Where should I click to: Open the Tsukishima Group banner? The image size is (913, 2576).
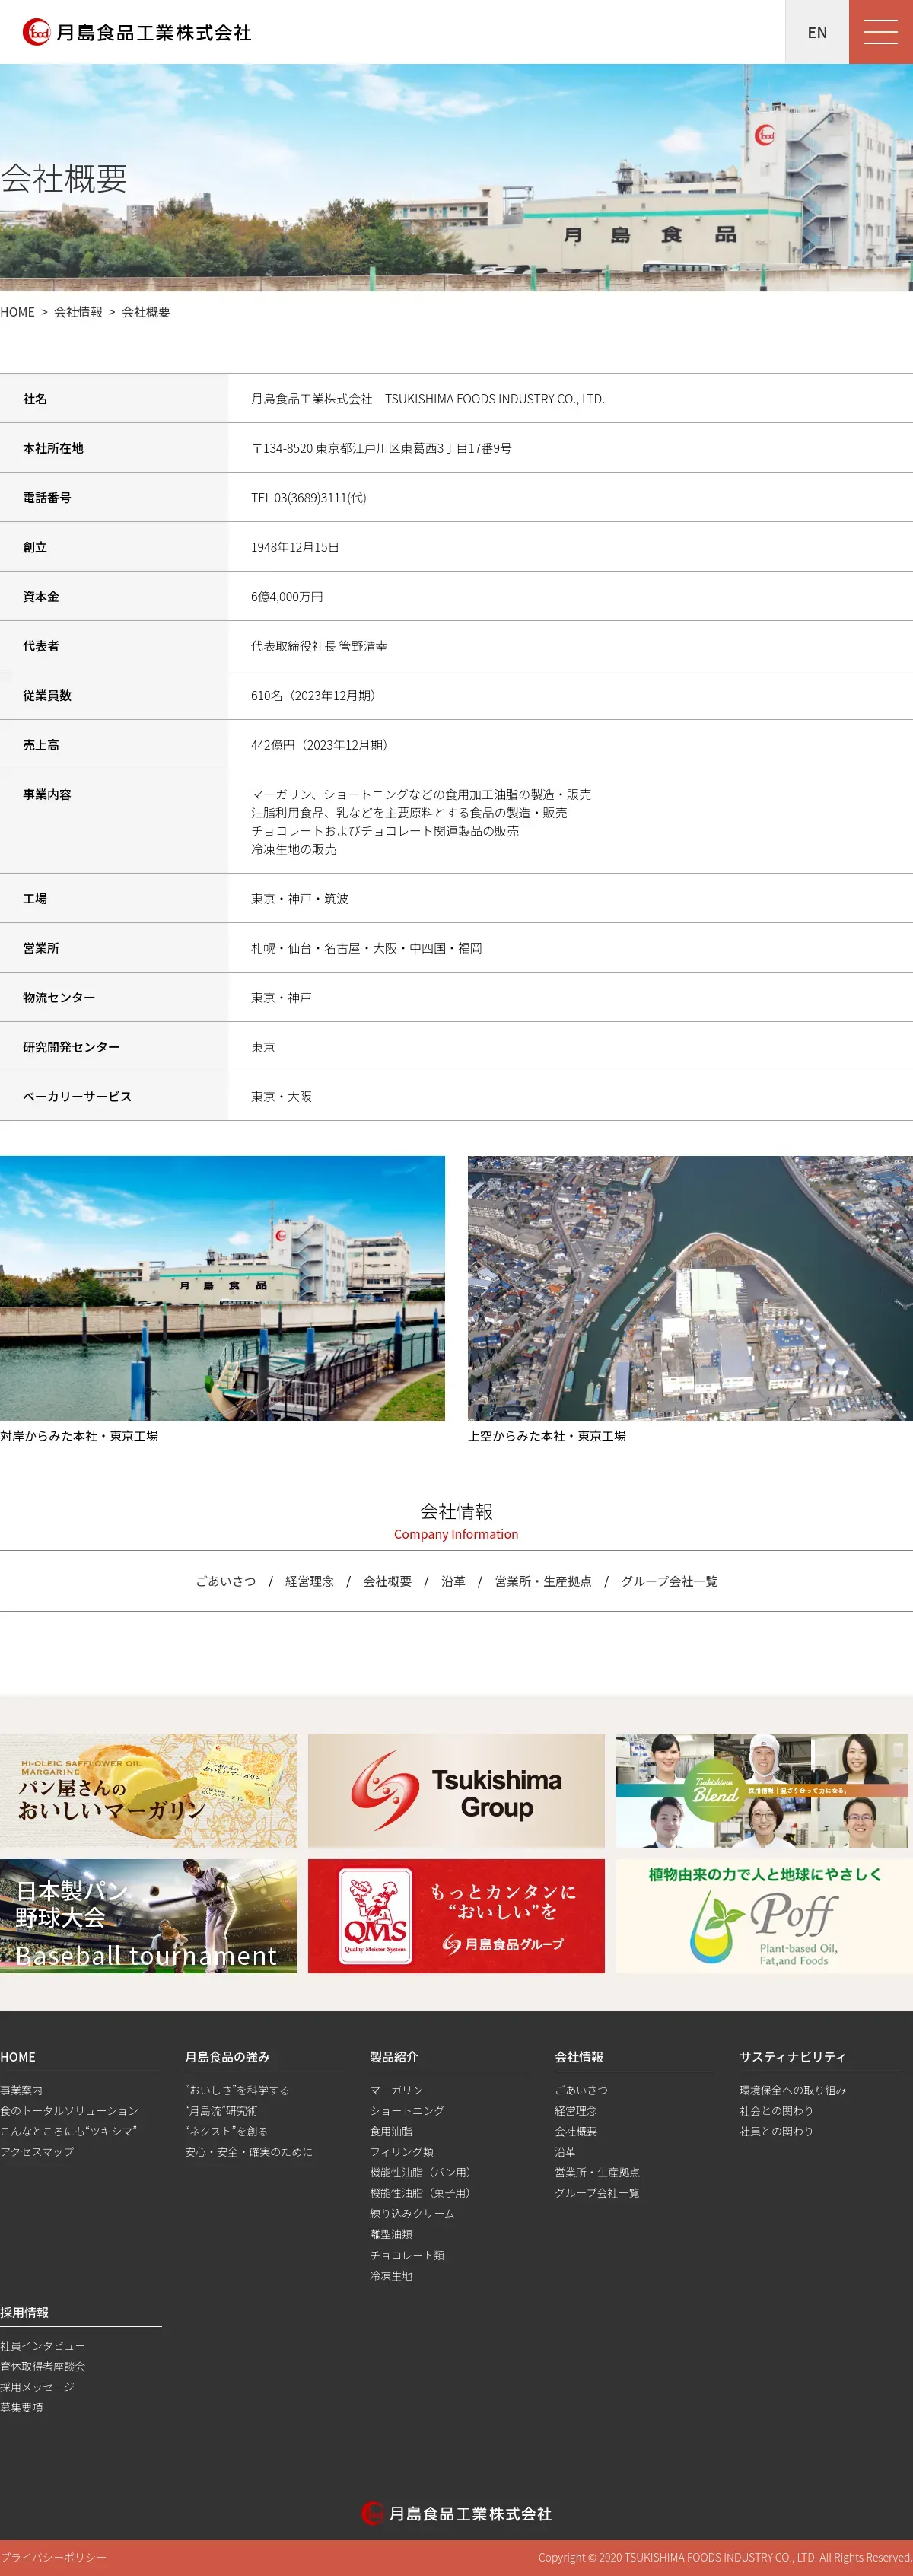pyautogui.click(x=456, y=1790)
